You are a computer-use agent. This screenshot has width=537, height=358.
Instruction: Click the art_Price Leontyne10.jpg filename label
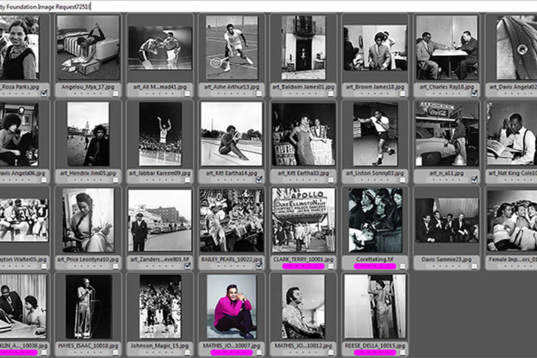(x=88, y=259)
